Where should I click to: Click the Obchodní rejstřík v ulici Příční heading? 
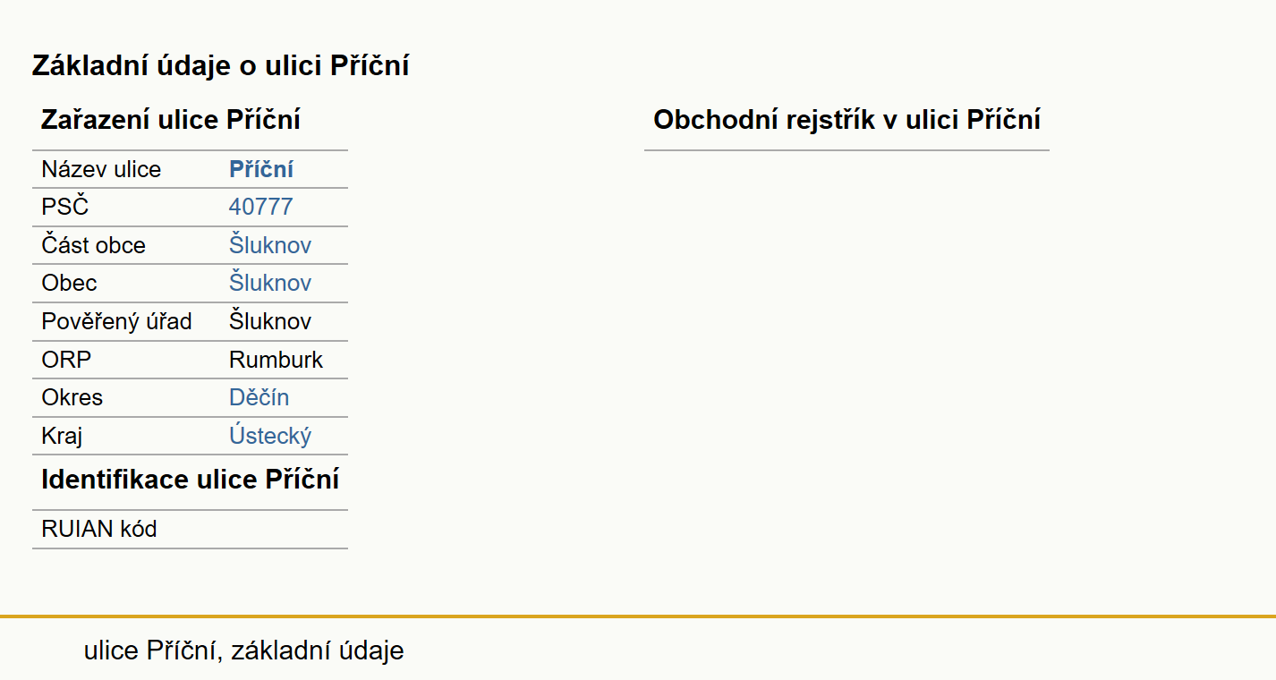[x=846, y=120]
